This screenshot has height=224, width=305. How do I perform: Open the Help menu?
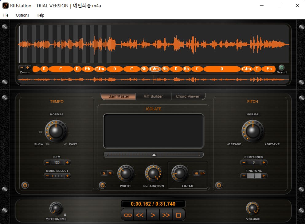tap(40, 15)
